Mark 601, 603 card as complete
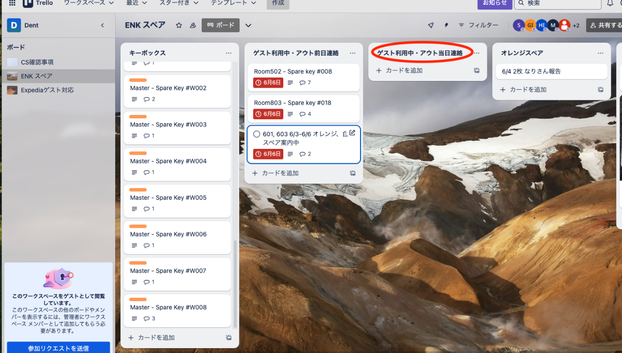The height and width of the screenshot is (353, 622). coord(257,134)
